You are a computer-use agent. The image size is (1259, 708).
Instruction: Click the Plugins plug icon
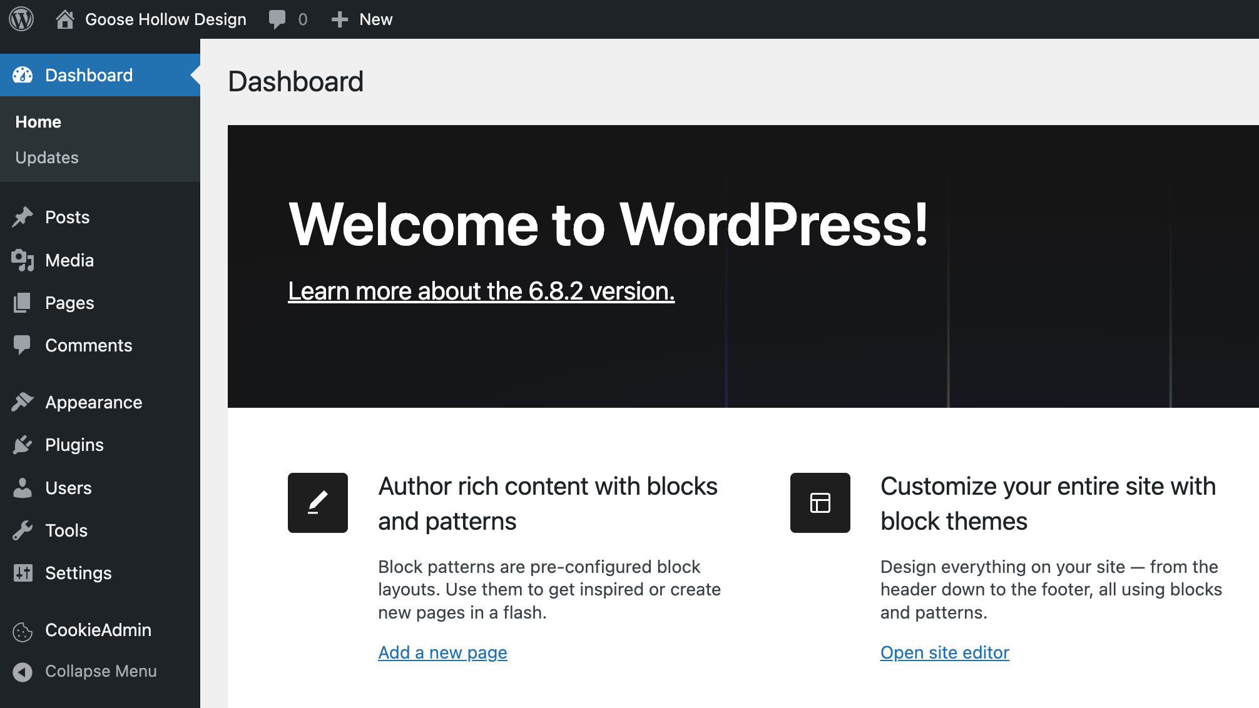(23, 445)
